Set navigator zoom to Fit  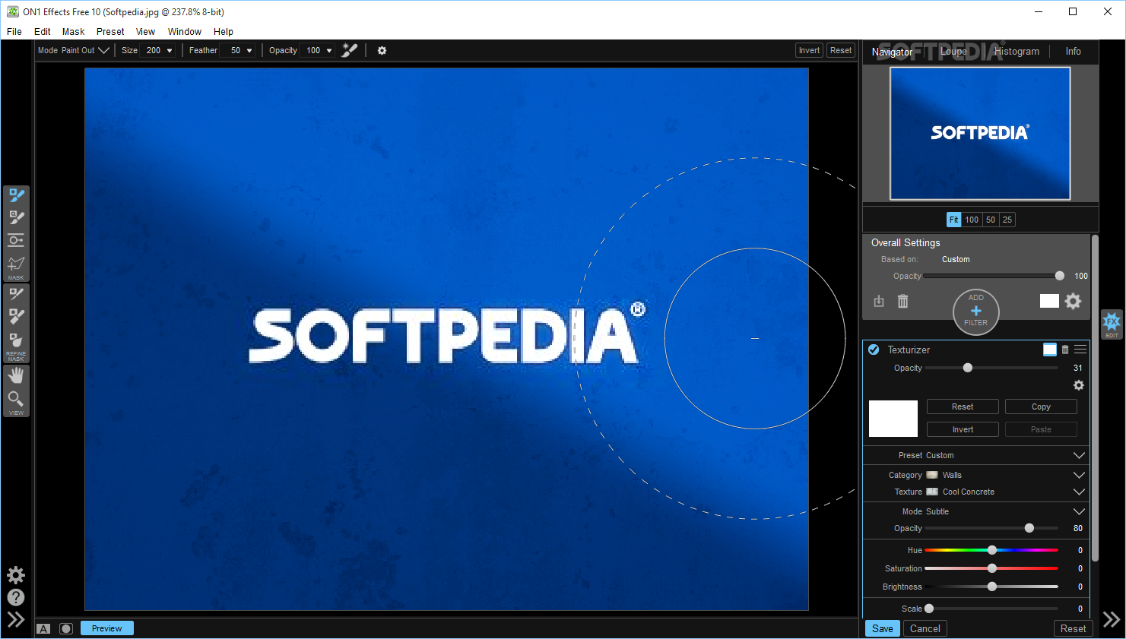tap(954, 220)
